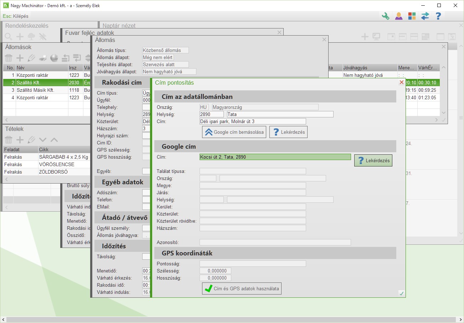Click the purple user profile icon

[399, 16]
